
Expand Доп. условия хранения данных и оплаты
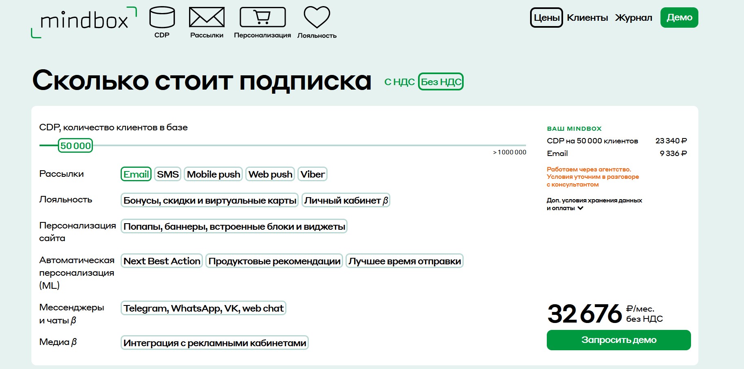coord(580,208)
